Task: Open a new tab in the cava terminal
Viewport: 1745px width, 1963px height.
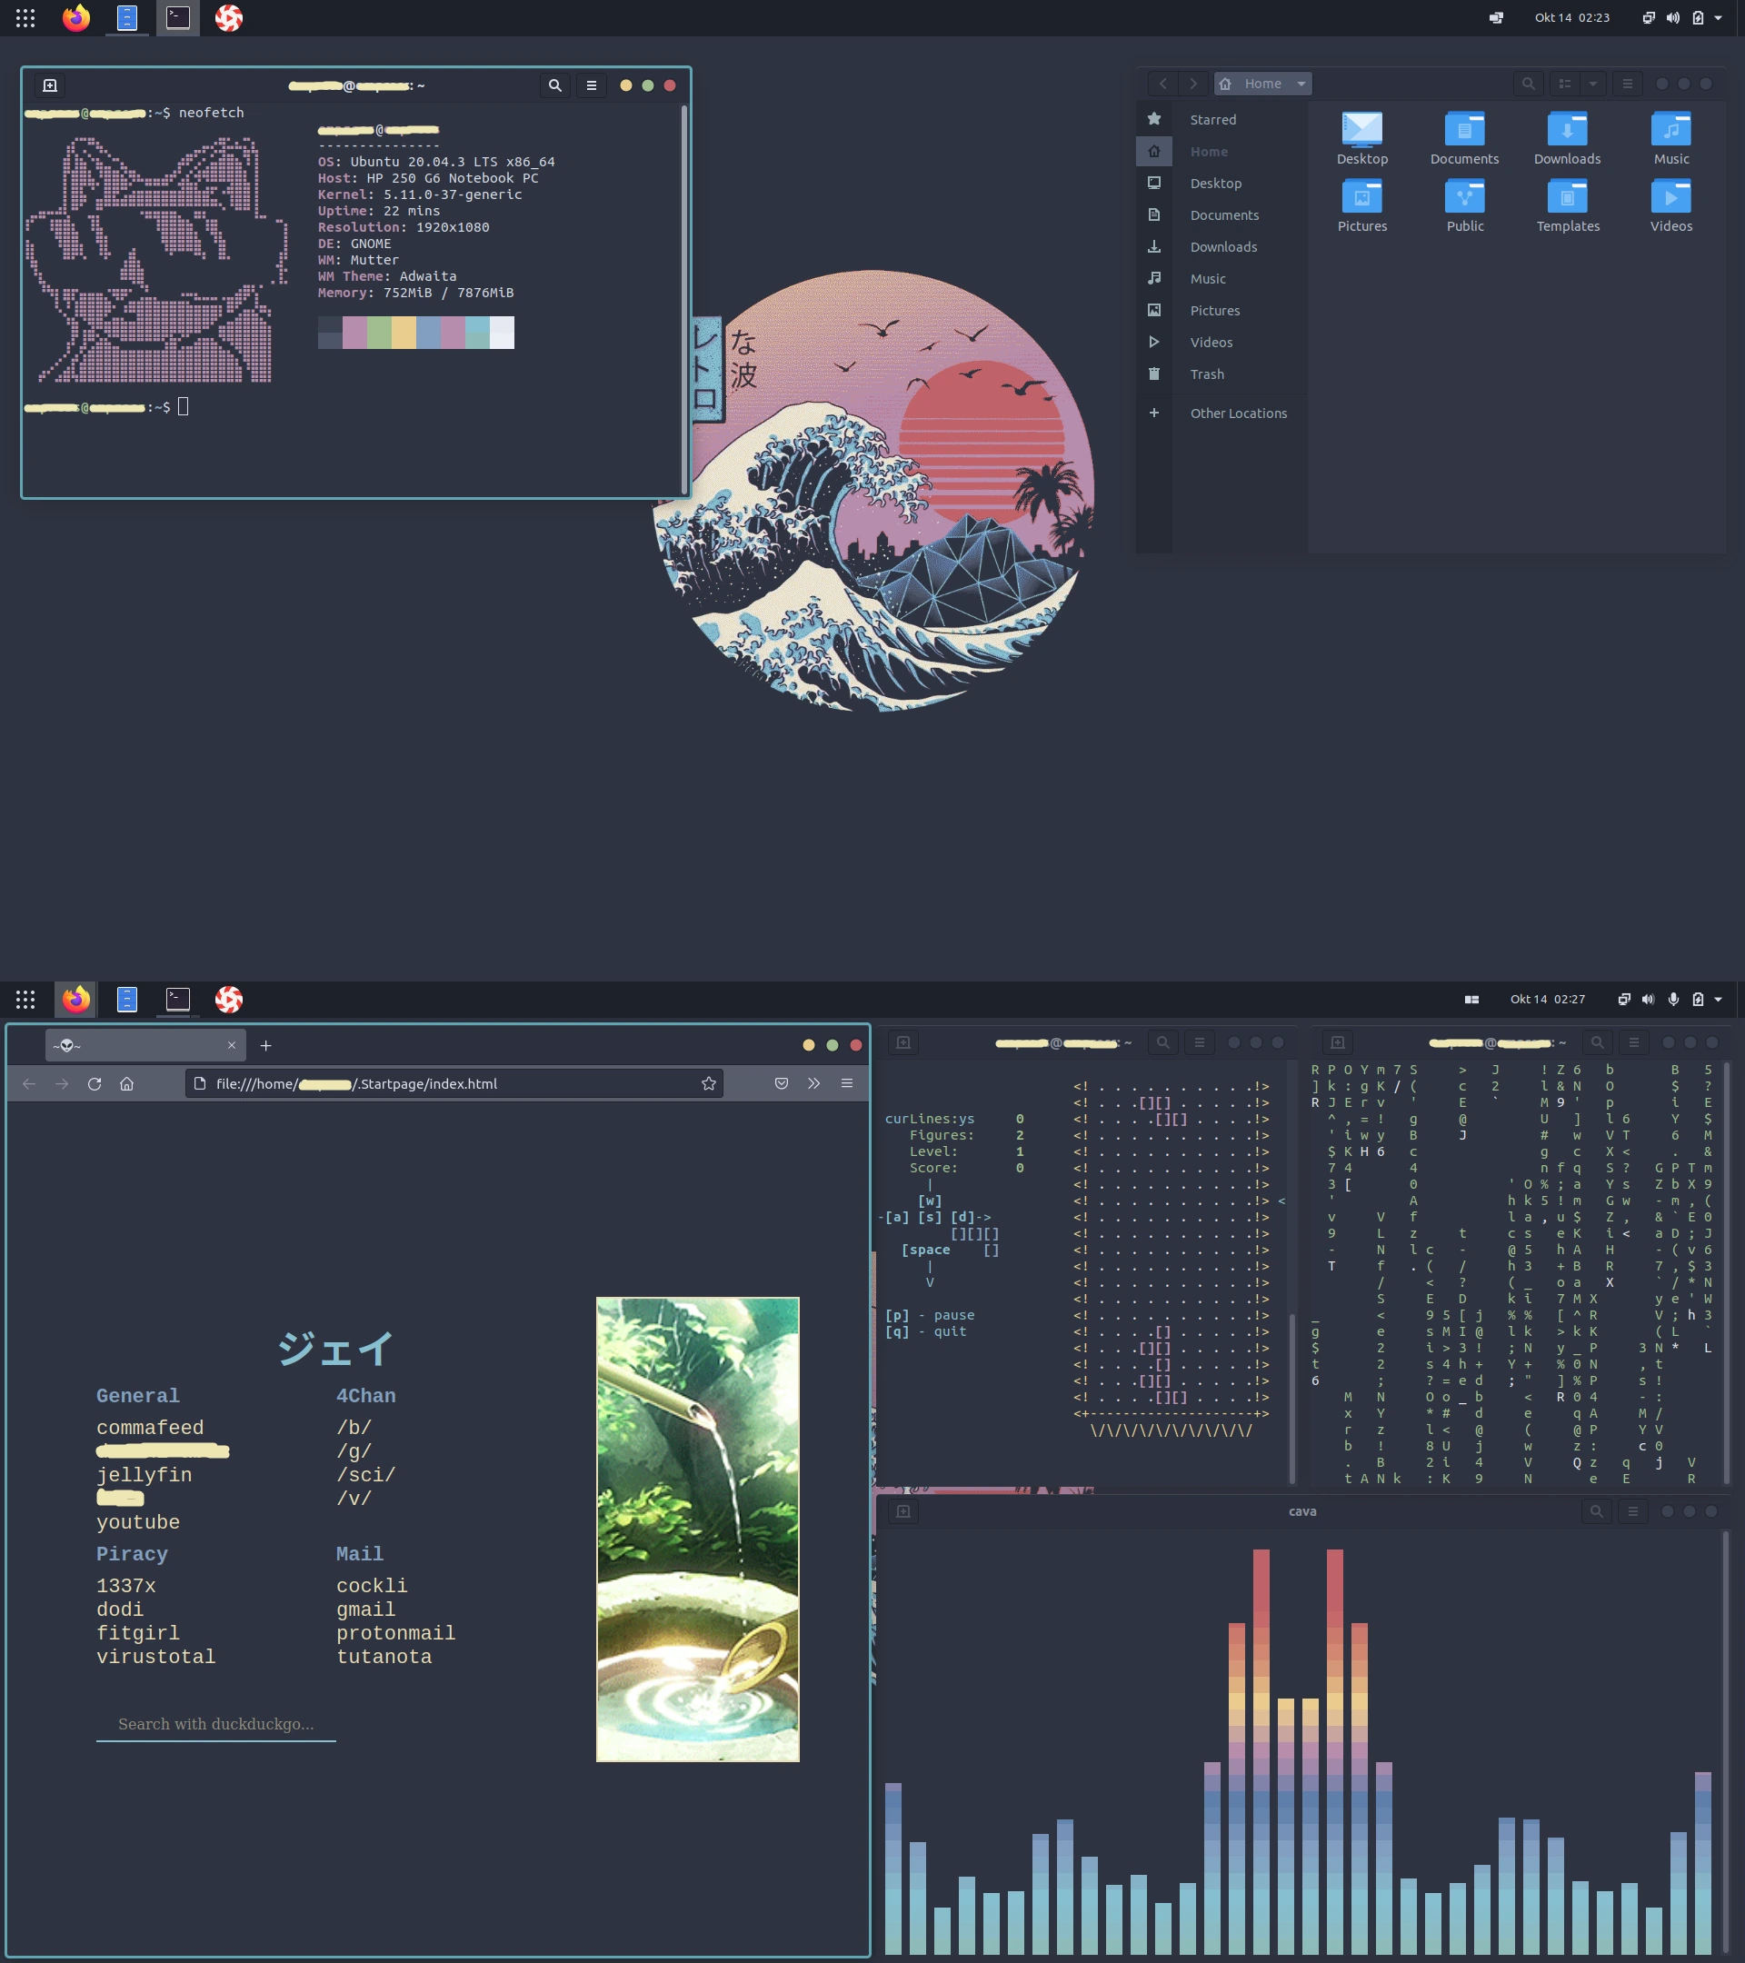Action: (x=902, y=1510)
